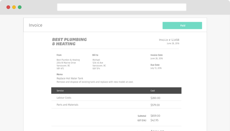Click the memo description about disposing existing tank
This screenshot has height=131, width=230.
point(95,82)
